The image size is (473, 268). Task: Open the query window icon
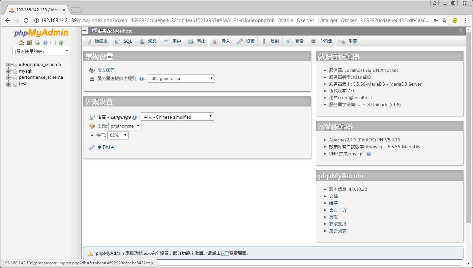point(37,43)
